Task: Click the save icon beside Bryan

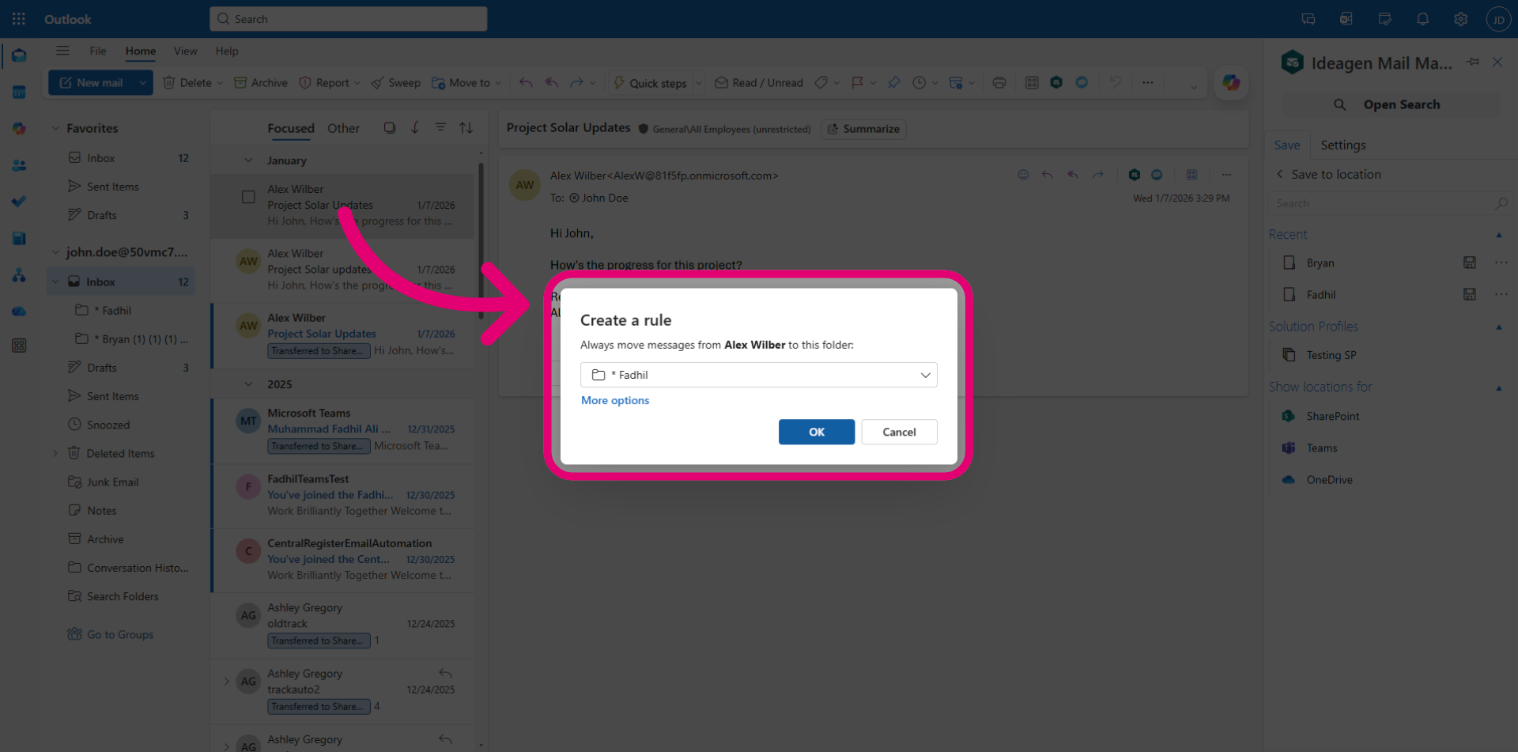Action: [1470, 263]
